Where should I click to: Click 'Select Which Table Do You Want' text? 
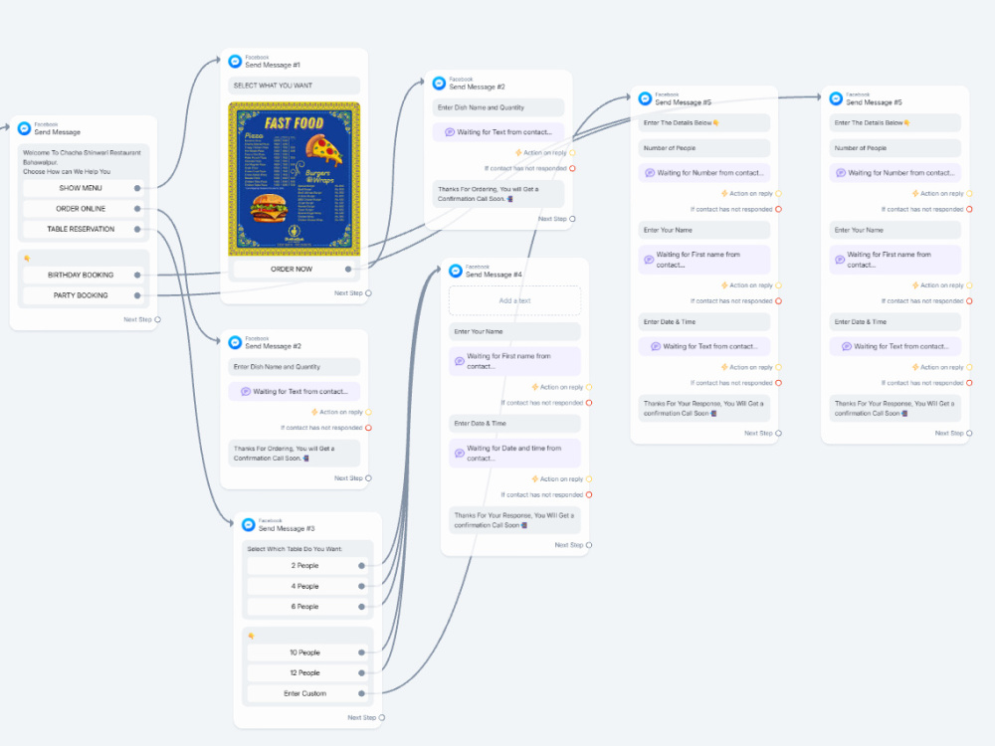pyautogui.click(x=295, y=549)
